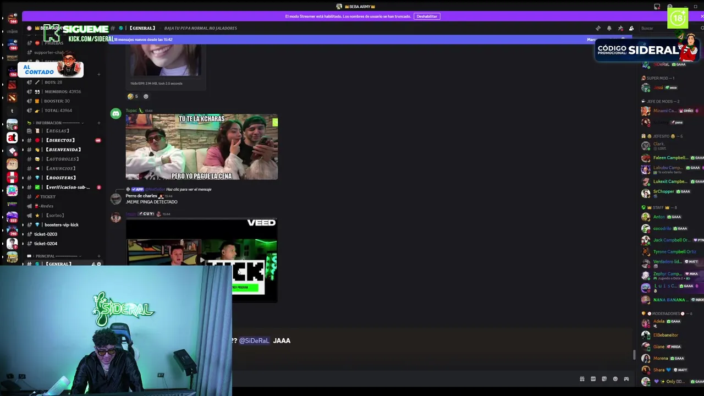
Task: Click the laughing emoji reaction with count 5
Action: coord(133,96)
